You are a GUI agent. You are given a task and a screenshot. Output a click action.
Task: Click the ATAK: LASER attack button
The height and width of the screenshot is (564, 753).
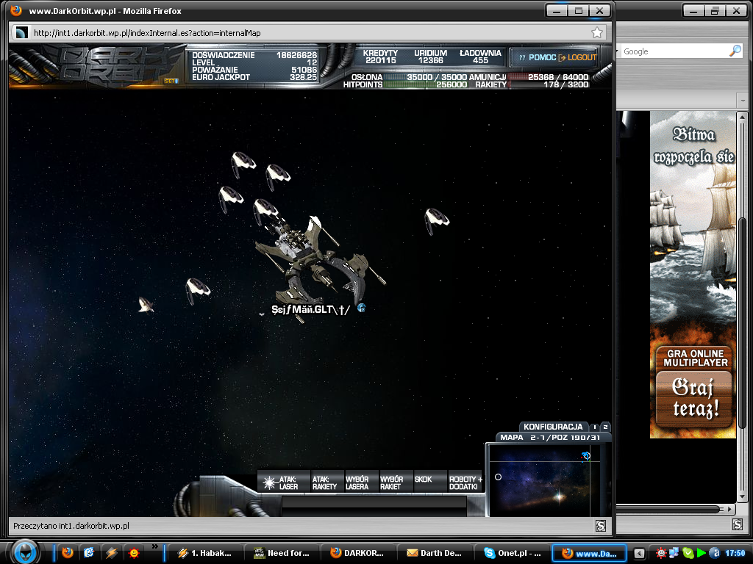[x=283, y=482]
